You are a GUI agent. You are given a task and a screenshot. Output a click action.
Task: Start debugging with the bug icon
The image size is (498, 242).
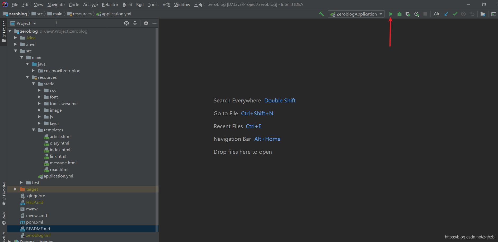click(x=400, y=14)
